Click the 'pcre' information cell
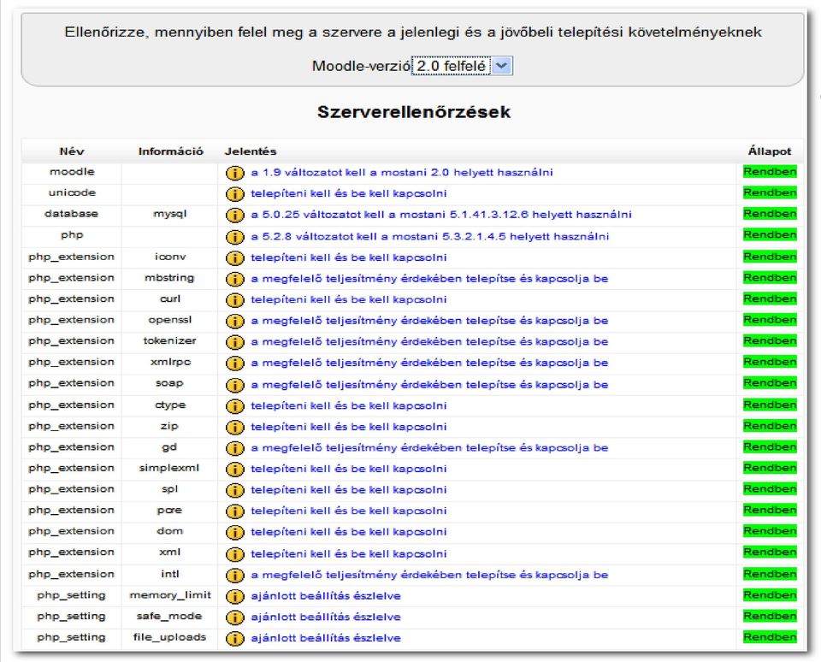The width and height of the screenshot is (821, 662). [x=169, y=510]
